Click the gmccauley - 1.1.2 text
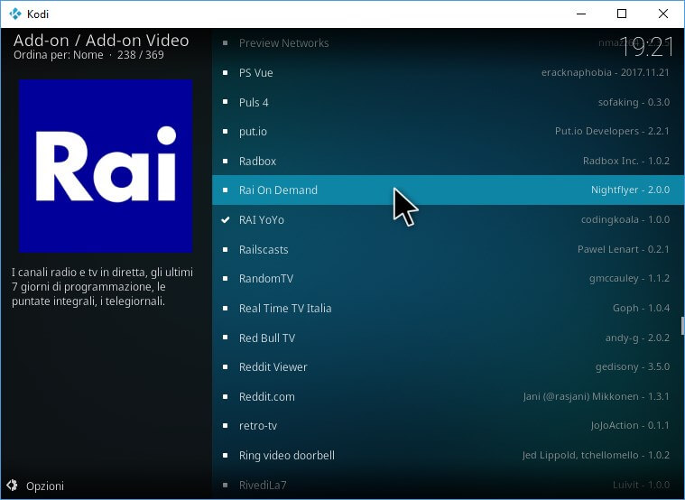The height and width of the screenshot is (500, 685). coord(629,278)
